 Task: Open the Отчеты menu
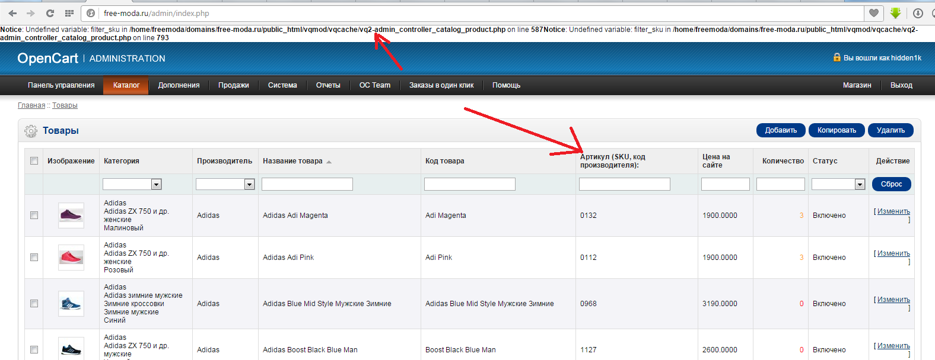(328, 85)
